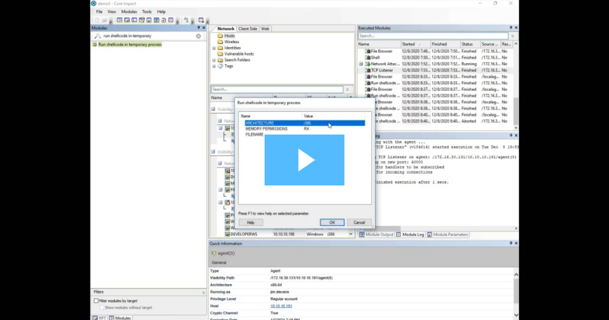Select the running Network Attack module icon
609x320 pixels.
pos(367,64)
